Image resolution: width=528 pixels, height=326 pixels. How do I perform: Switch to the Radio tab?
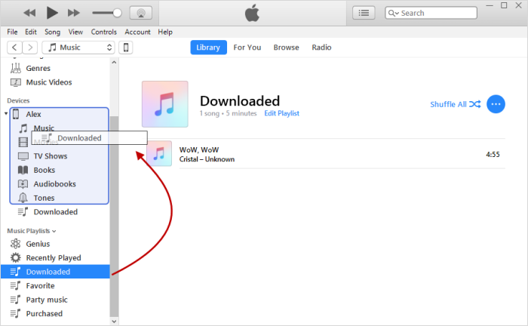pos(321,48)
